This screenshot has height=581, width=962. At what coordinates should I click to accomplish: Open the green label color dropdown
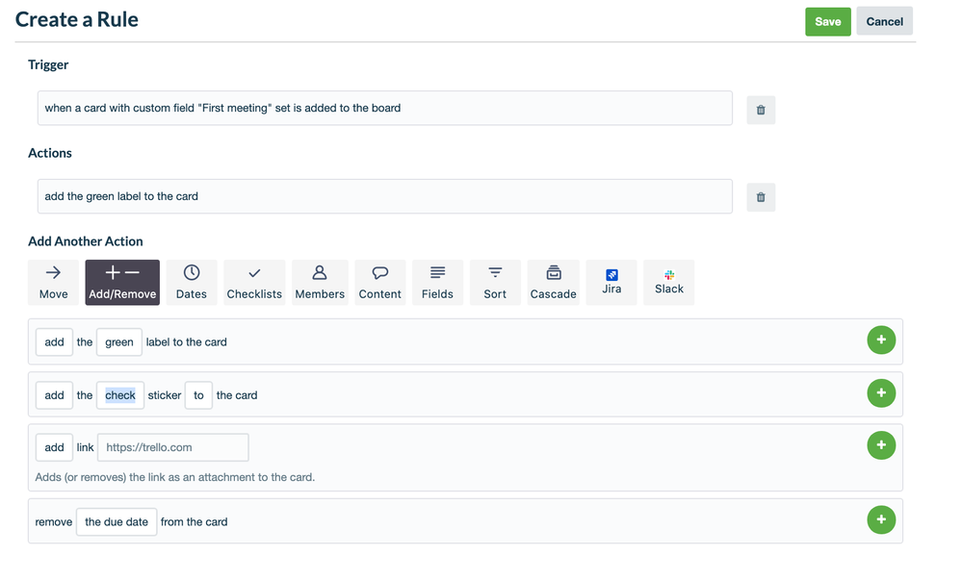coord(118,341)
